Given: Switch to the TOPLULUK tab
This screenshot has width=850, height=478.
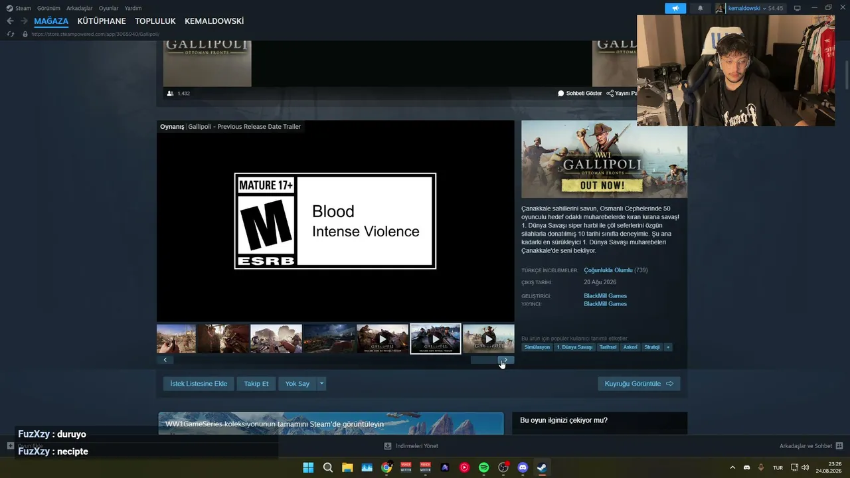Looking at the screenshot, I should click(x=155, y=21).
